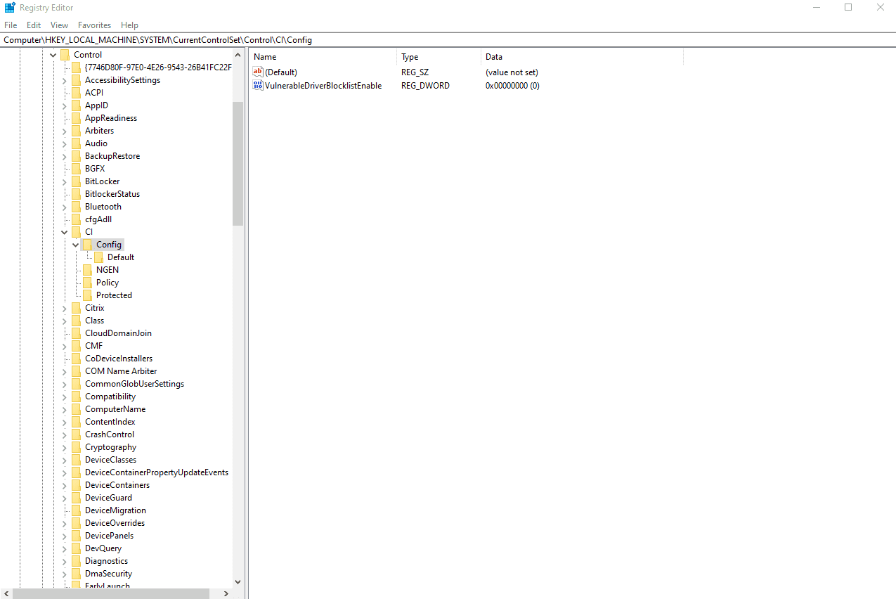Click the CrashControl folder icon
This screenshot has height=599, width=896.
(x=76, y=434)
